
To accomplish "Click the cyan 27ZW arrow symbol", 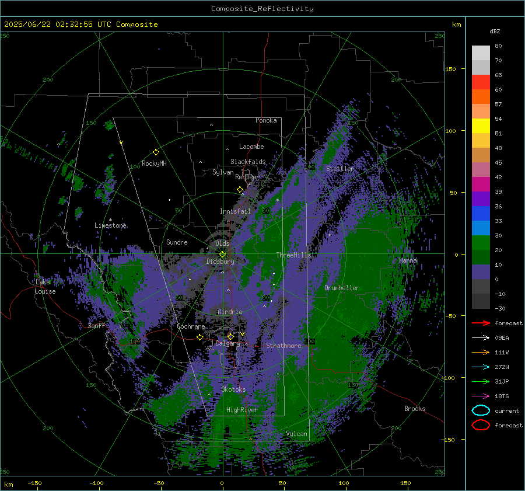I will [x=481, y=367].
